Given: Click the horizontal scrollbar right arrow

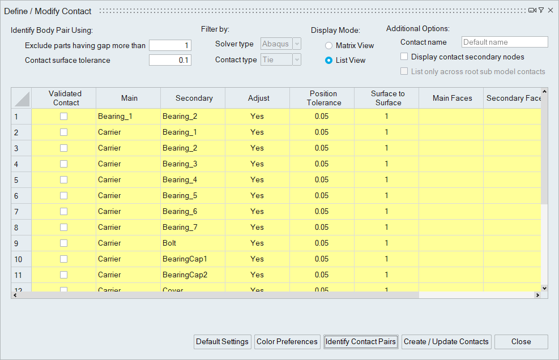Looking at the screenshot, I should [x=537, y=295].
